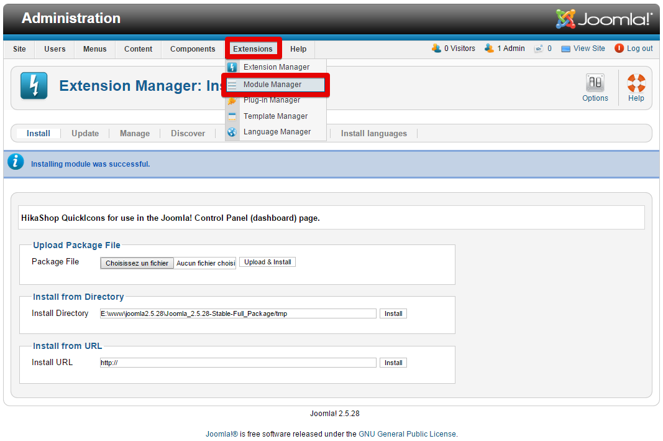Open Help via the lifebuoy icon

pyautogui.click(x=636, y=83)
